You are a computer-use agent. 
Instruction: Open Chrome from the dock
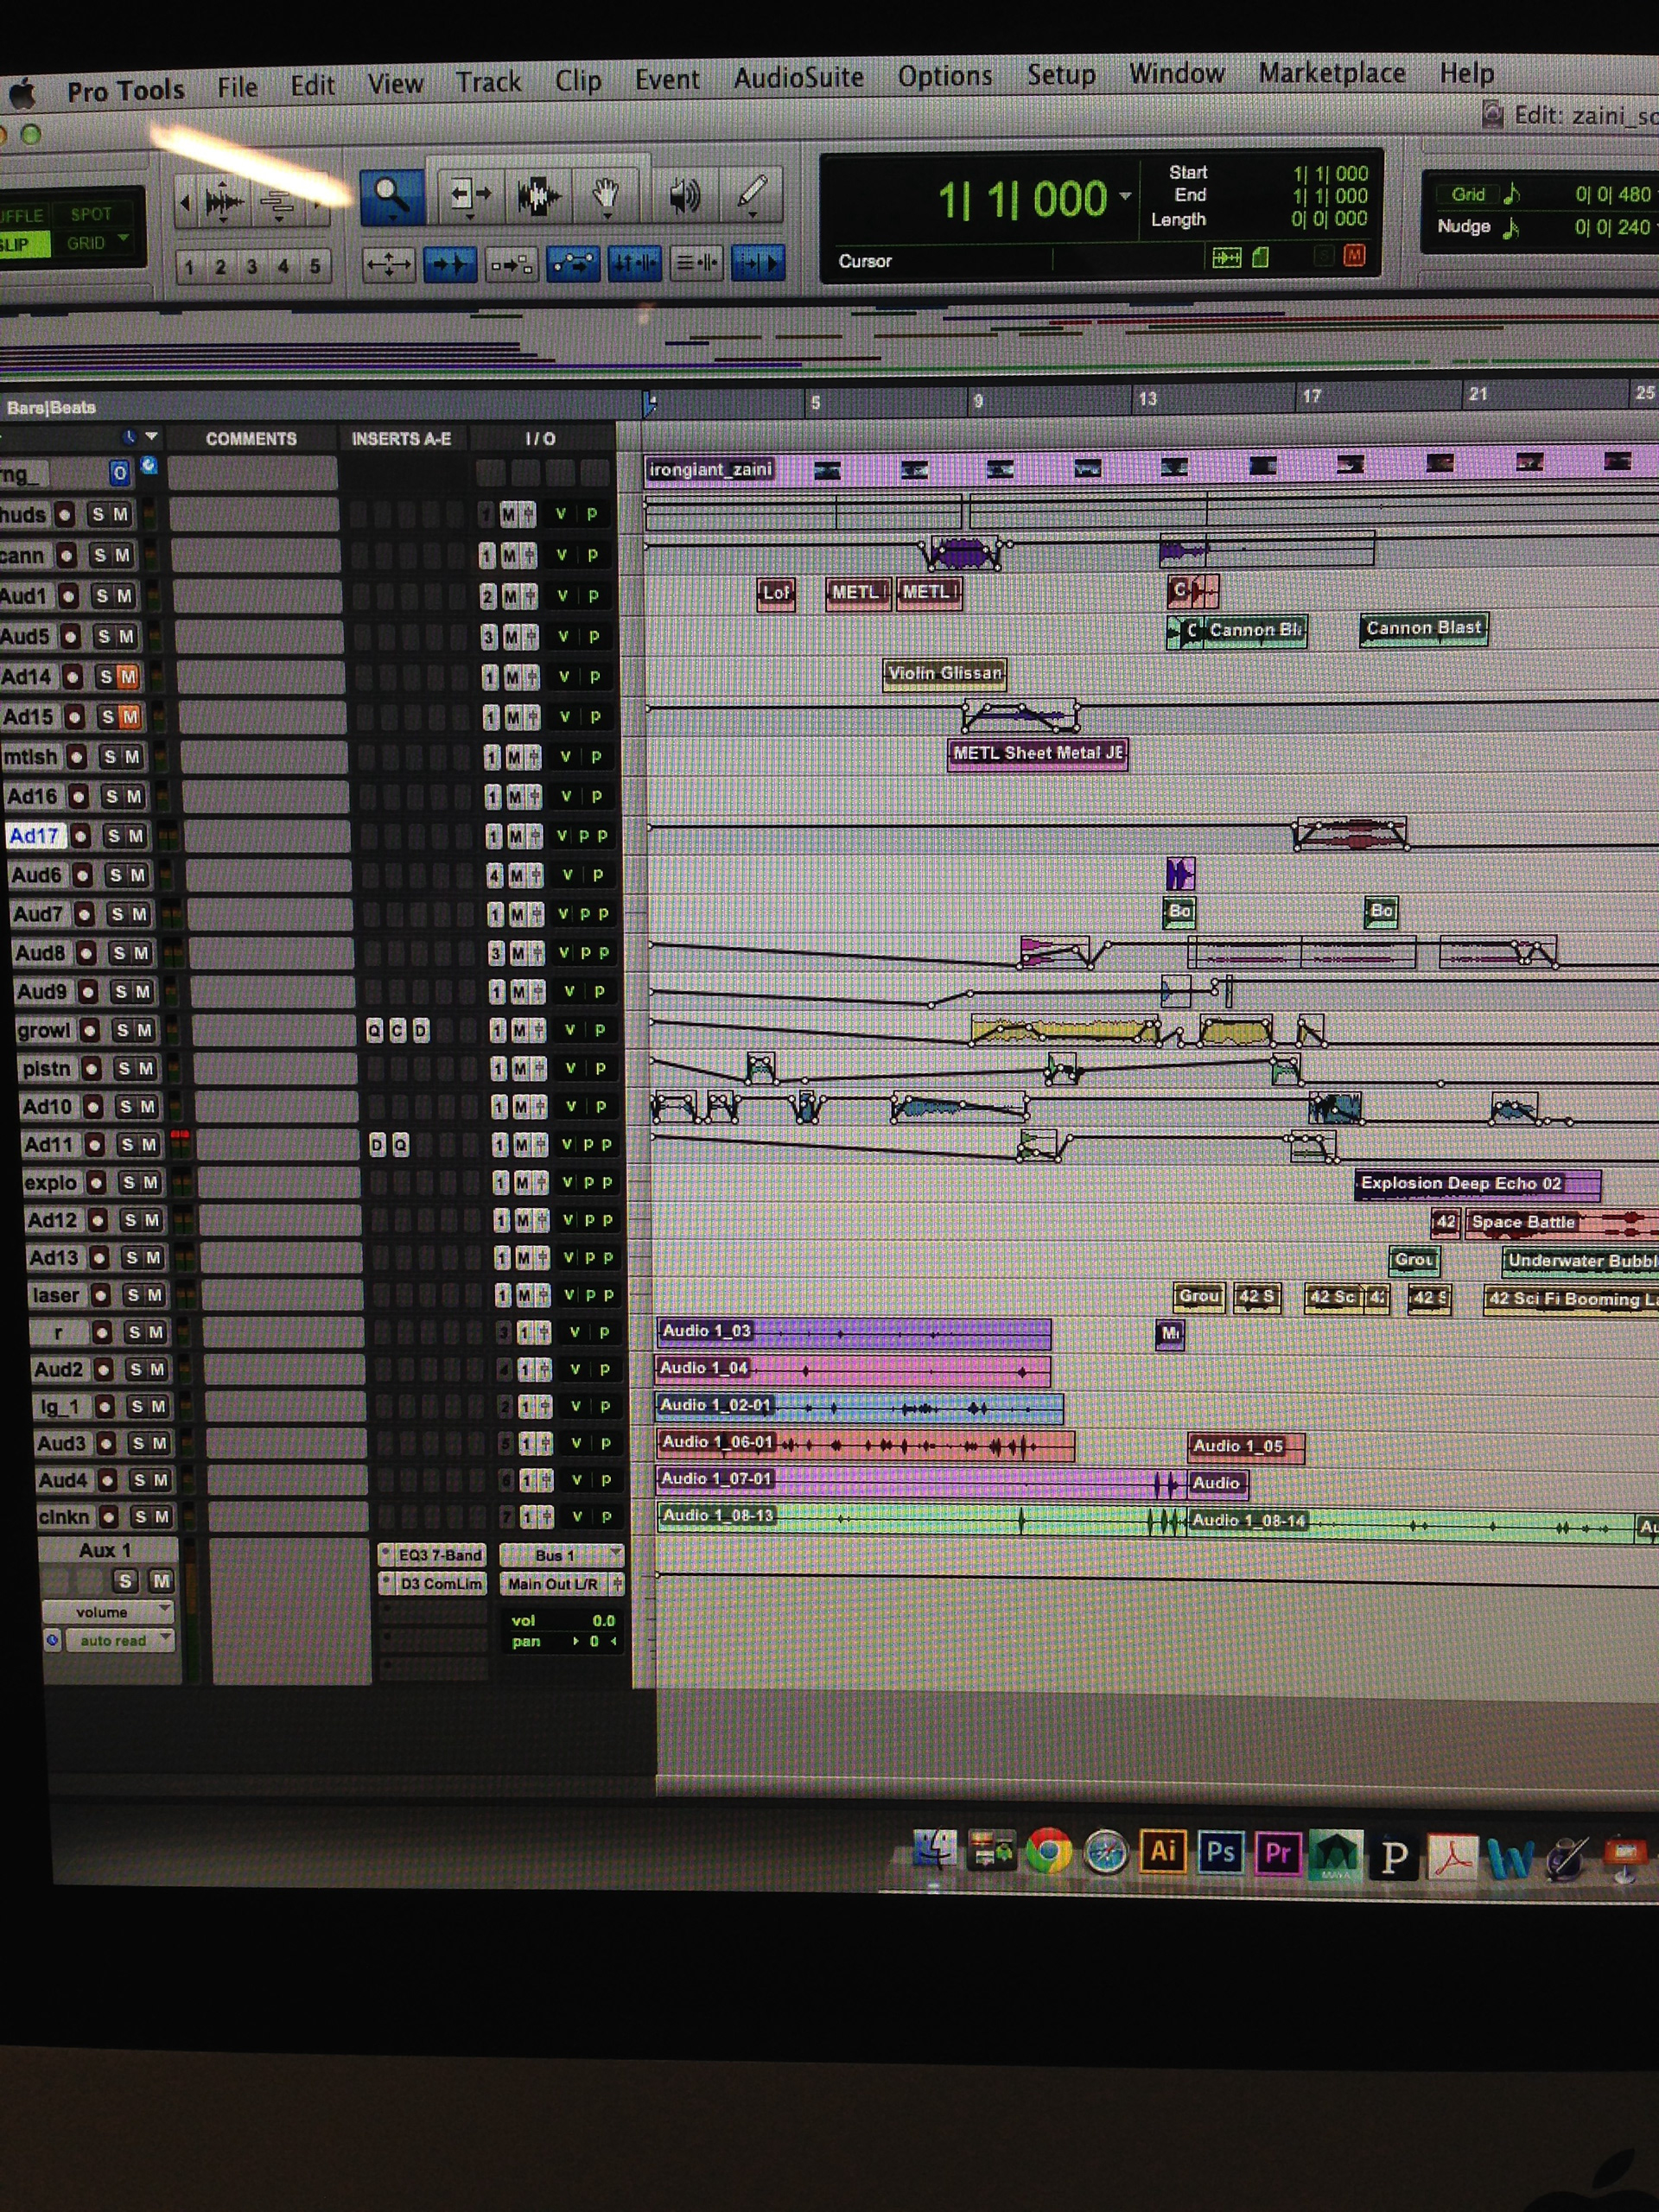tap(1048, 1851)
